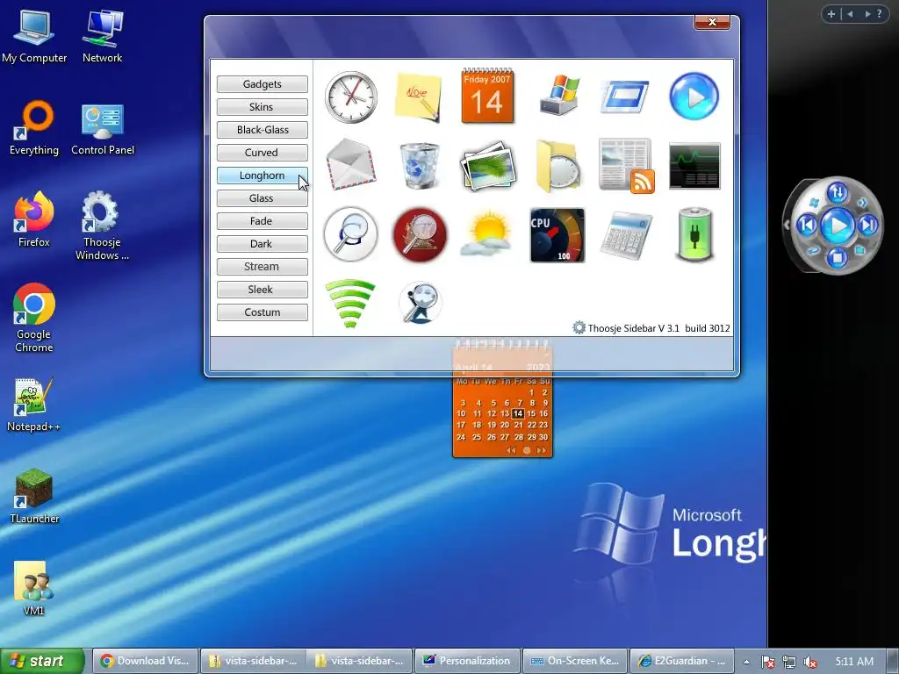899x674 pixels.
Task: Add the orange Friday 14 calendar gadget
Action: pos(487,96)
